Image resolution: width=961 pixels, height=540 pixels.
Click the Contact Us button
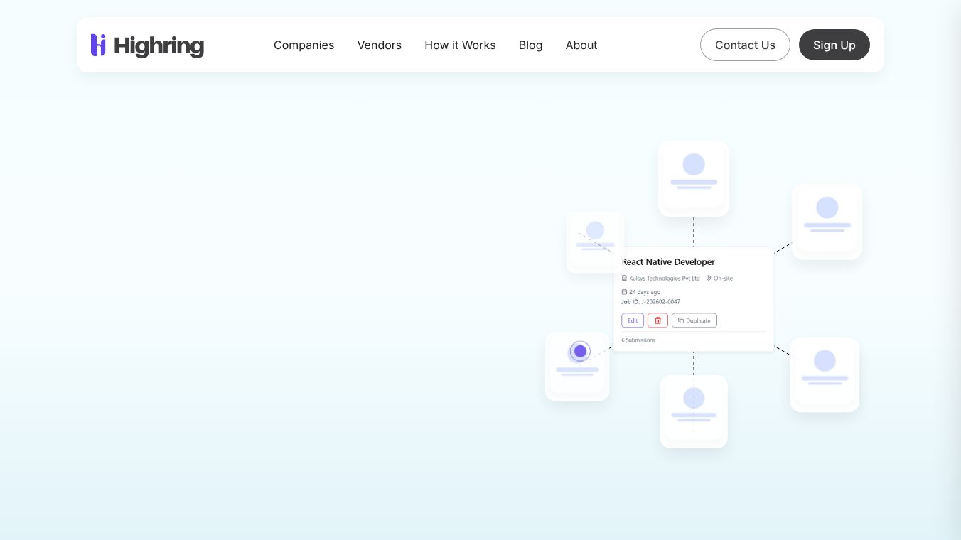click(745, 45)
